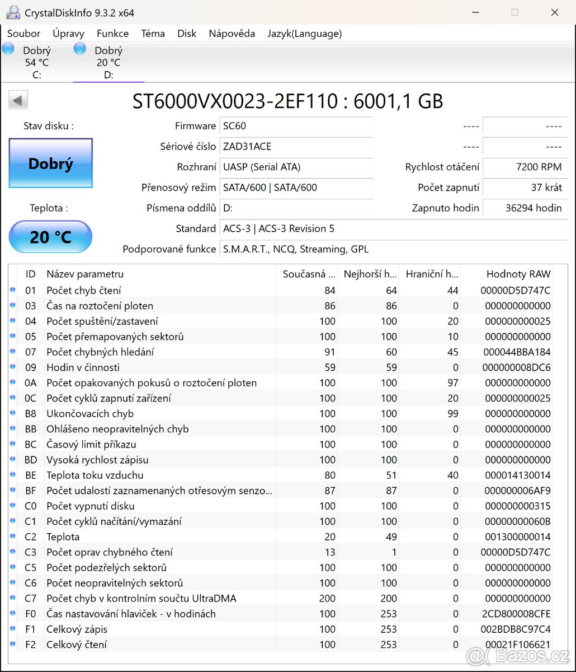Viewport: 576px width, 672px height.
Task: Click the blue health dot above the D: drive
Action: point(79,49)
